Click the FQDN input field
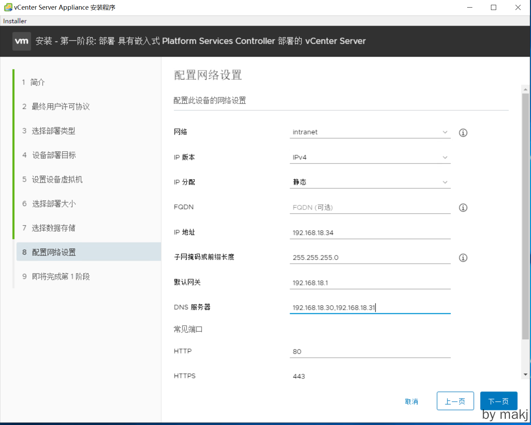 point(370,207)
